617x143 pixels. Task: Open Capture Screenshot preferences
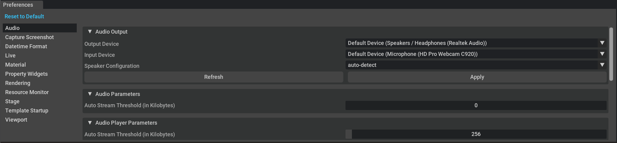pos(29,37)
